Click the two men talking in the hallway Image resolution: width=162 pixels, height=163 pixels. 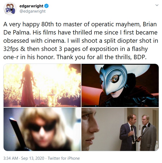(138, 132)
